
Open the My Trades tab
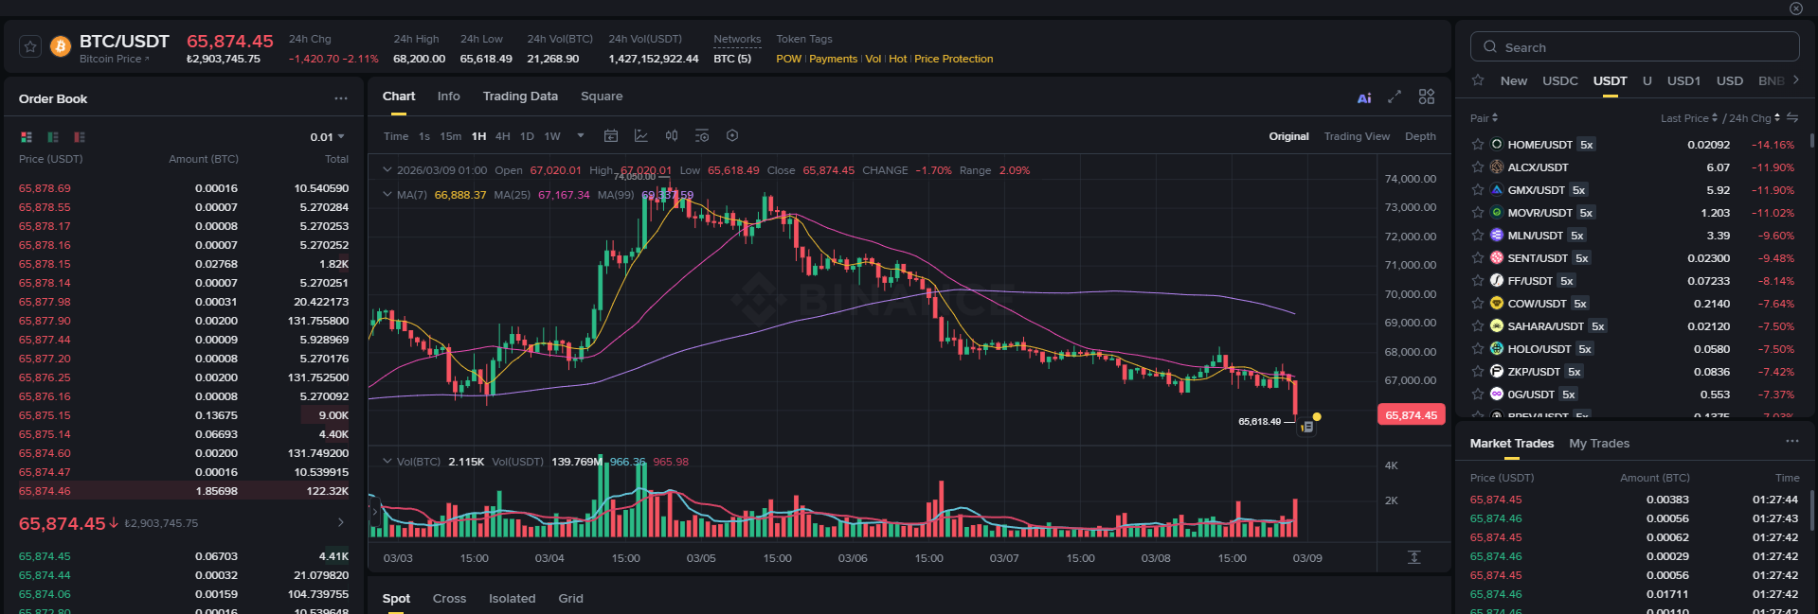coord(1599,444)
